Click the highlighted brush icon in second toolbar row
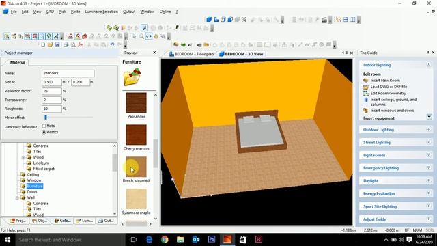Image resolution: width=437 pixels, height=246 pixels. pos(144,28)
